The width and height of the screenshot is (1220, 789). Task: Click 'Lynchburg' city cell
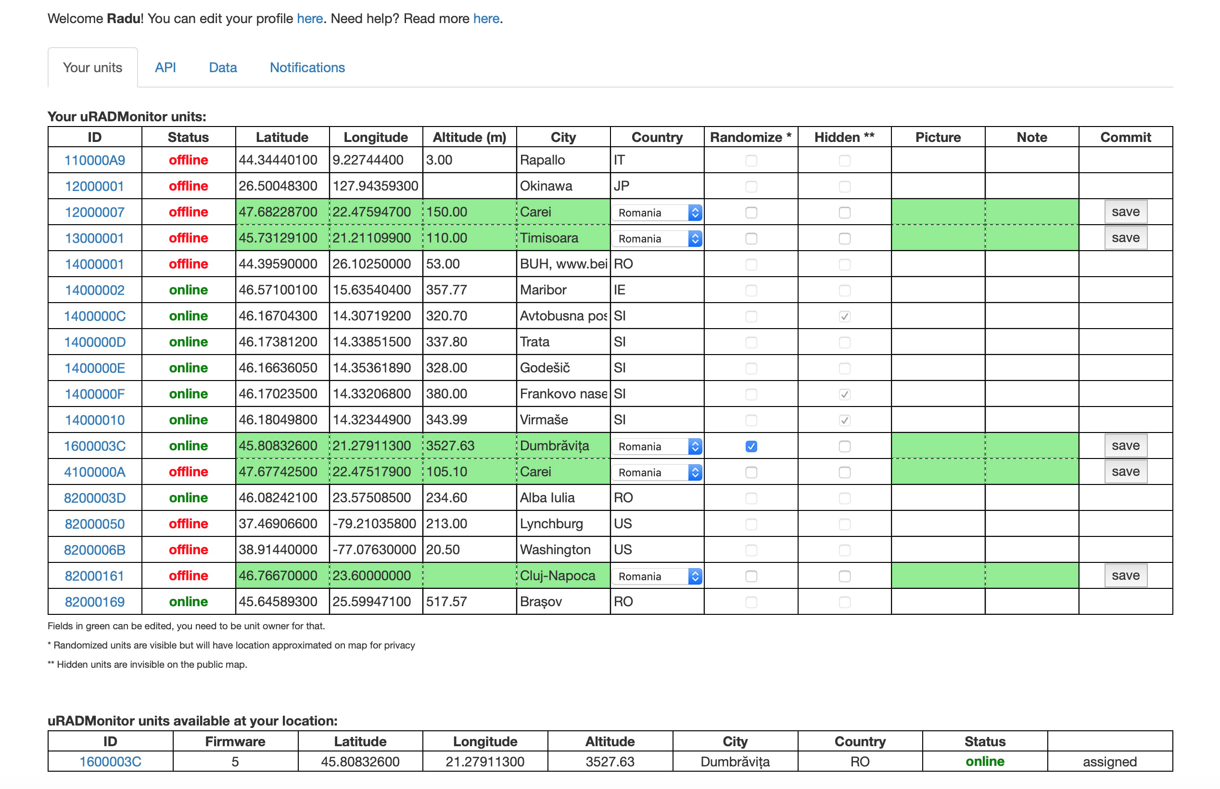(x=563, y=523)
